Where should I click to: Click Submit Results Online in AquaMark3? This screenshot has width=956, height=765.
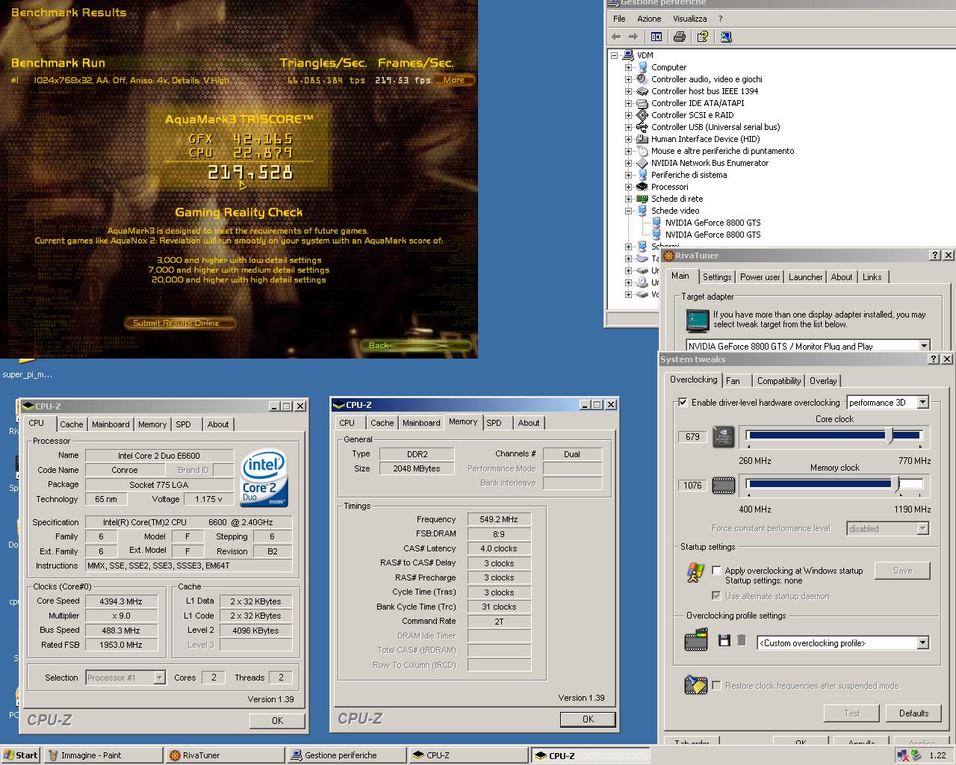(180, 323)
